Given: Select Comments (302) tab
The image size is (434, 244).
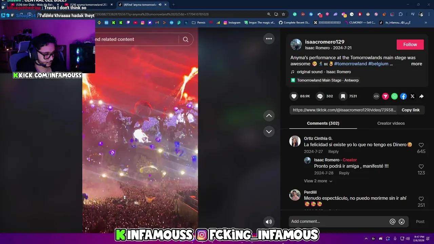Looking at the screenshot, I should 323,123.
